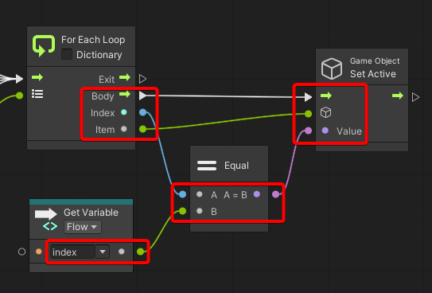
Task: Click the Value label in Set Active
Action: [x=349, y=131]
